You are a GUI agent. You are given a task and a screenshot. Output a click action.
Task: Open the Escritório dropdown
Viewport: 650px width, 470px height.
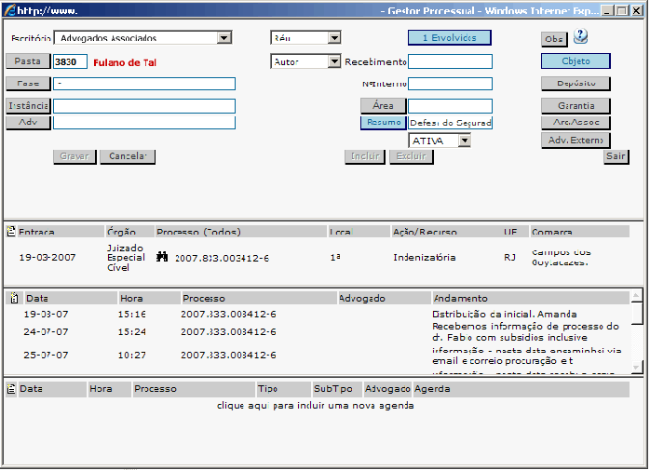(x=223, y=38)
